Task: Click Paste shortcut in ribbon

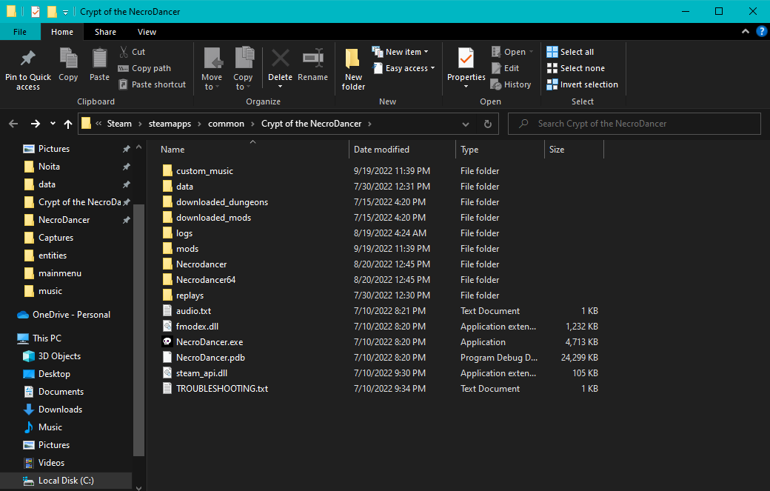Action: point(153,84)
